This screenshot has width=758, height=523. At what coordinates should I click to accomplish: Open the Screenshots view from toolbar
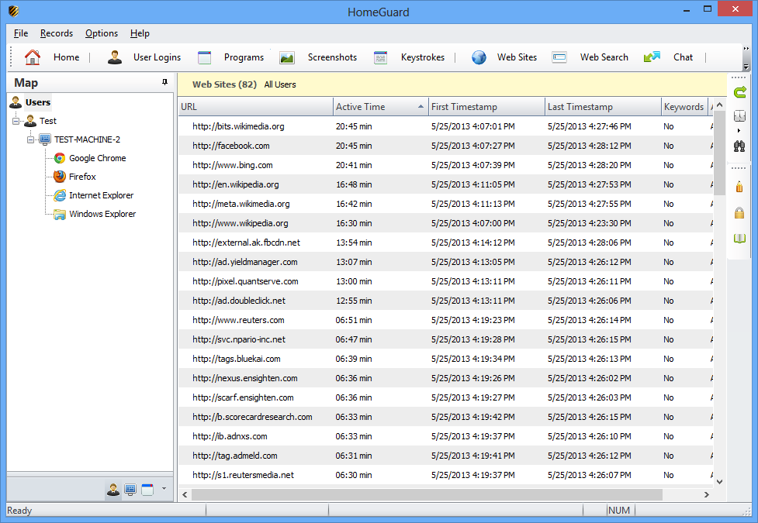coord(319,57)
